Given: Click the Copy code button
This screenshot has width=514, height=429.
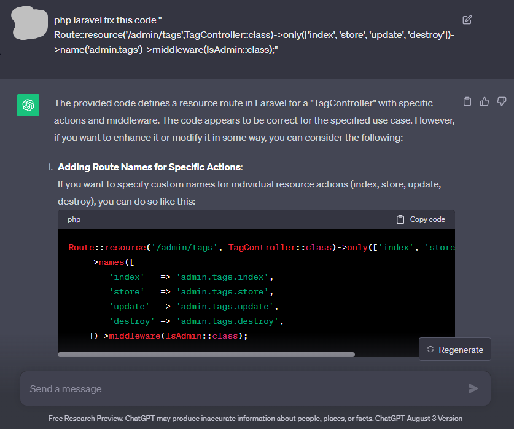Looking at the screenshot, I should [x=421, y=219].
